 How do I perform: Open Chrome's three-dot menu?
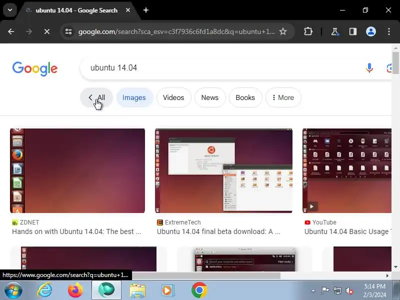tap(389, 31)
